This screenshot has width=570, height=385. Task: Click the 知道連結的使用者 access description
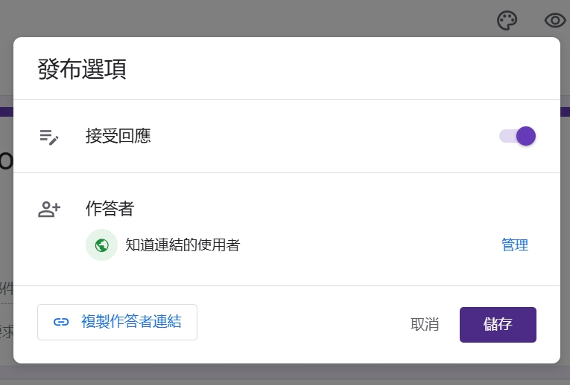click(x=183, y=245)
